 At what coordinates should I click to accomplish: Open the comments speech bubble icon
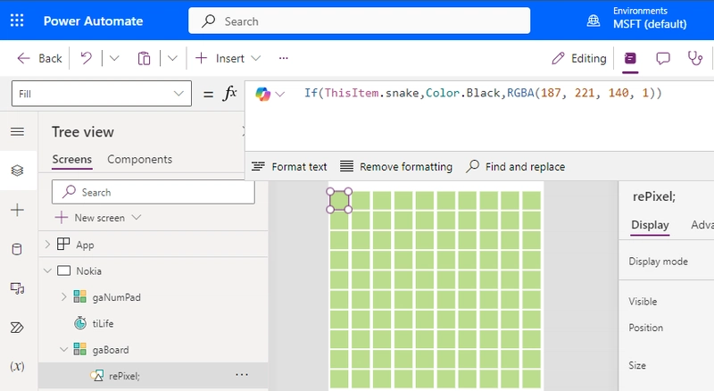tap(662, 58)
